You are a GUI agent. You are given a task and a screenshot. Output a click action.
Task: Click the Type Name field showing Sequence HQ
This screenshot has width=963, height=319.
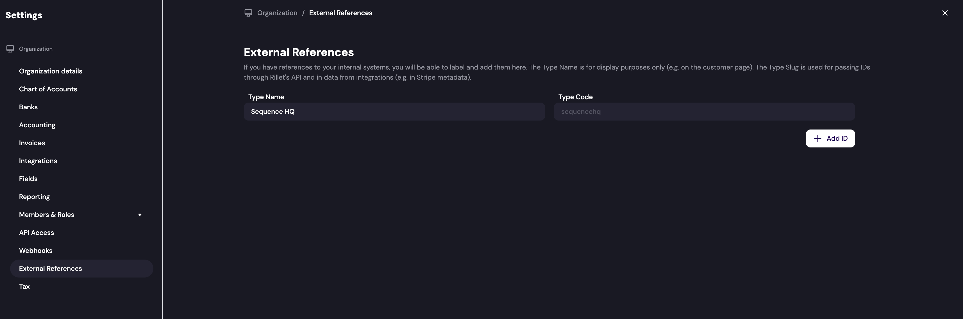(394, 111)
